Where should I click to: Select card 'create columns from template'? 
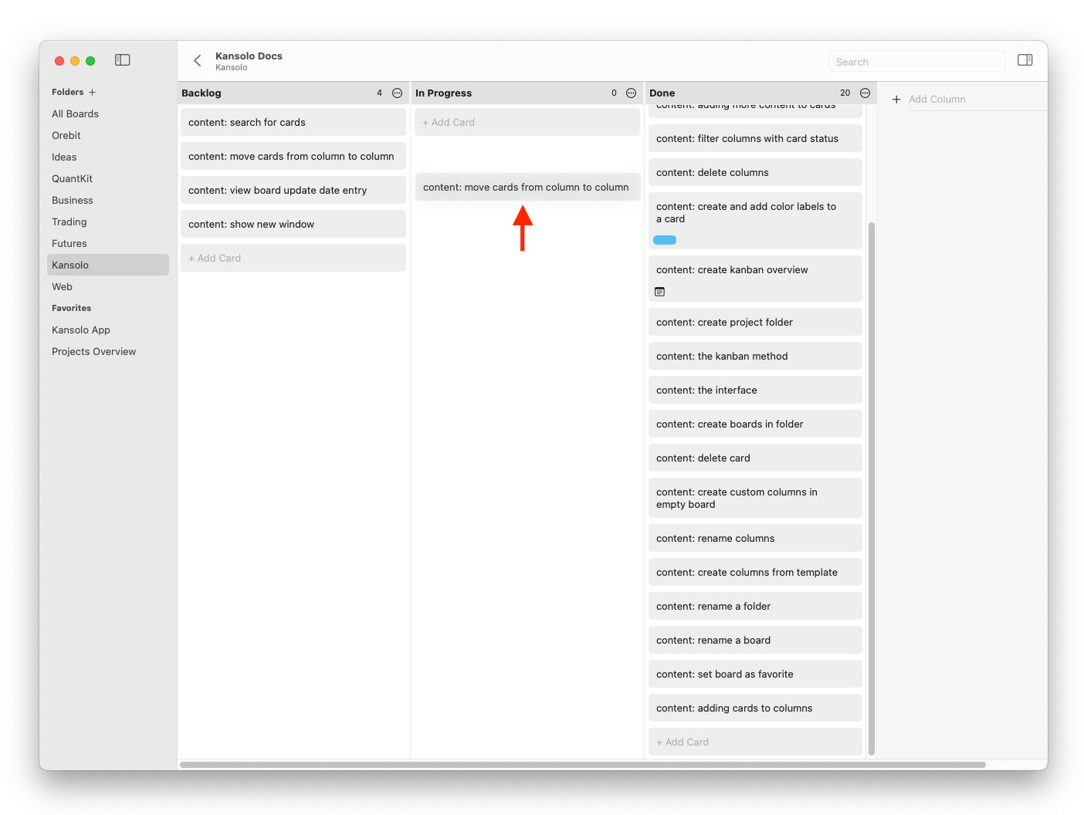pos(755,572)
